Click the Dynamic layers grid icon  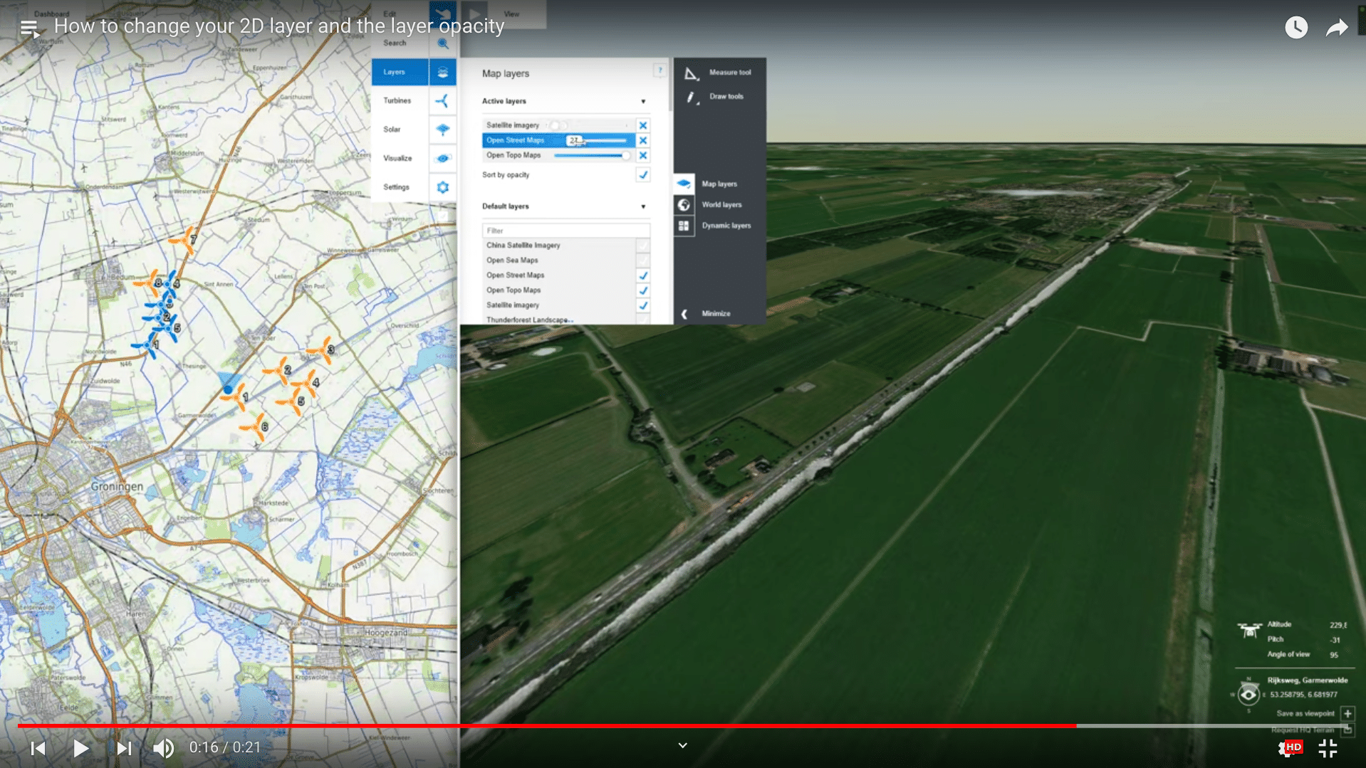tap(684, 226)
